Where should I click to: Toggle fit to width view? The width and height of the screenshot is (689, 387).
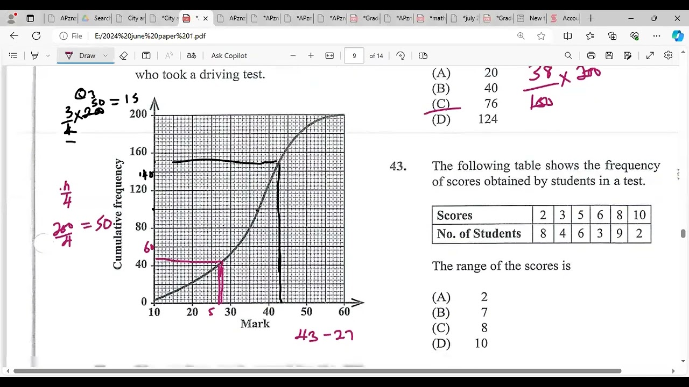(x=329, y=55)
